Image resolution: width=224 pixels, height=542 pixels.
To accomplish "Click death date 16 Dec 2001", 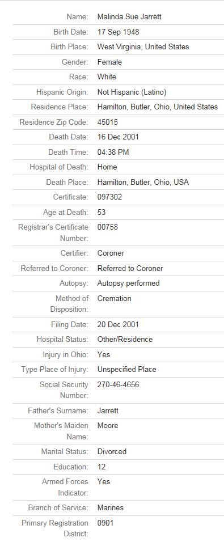I will [x=118, y=137].
